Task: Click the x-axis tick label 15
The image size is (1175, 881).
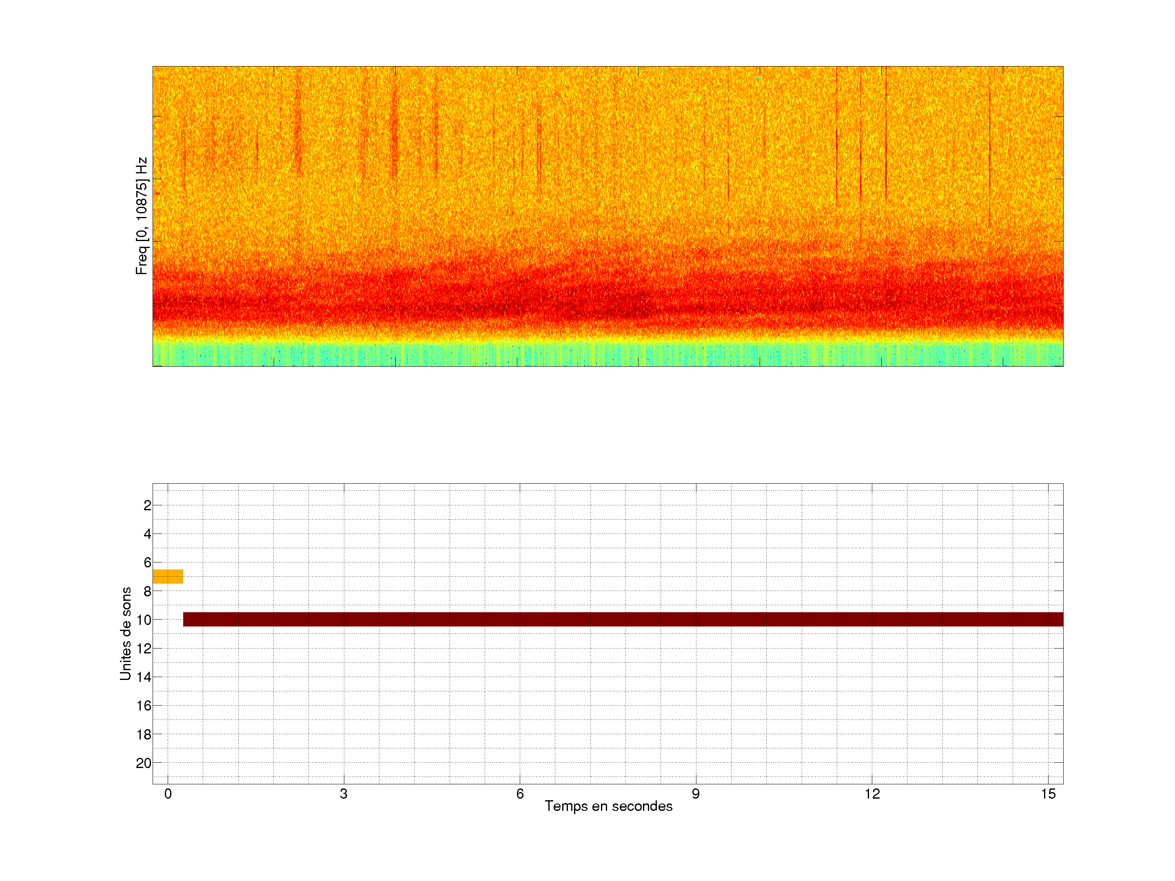Action: [1048, 794]
